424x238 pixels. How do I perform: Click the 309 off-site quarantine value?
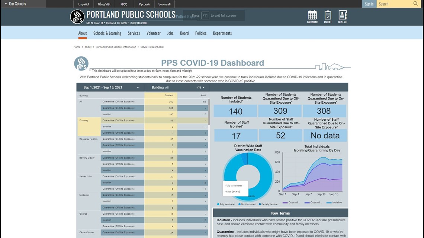pos(280,111)
